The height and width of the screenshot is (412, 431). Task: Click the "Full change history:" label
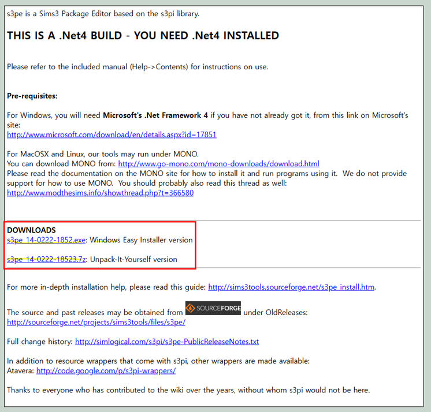tap(39, 342)
